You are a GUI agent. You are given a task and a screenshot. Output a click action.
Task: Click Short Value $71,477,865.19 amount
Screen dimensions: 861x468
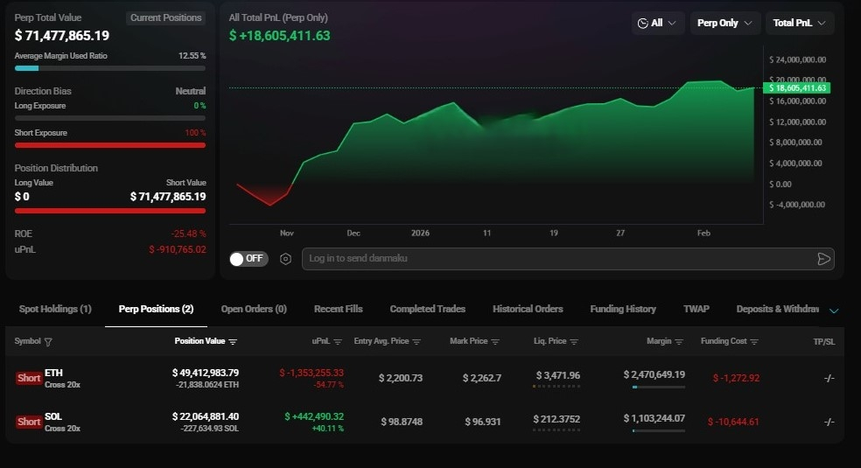click(168, 197)
